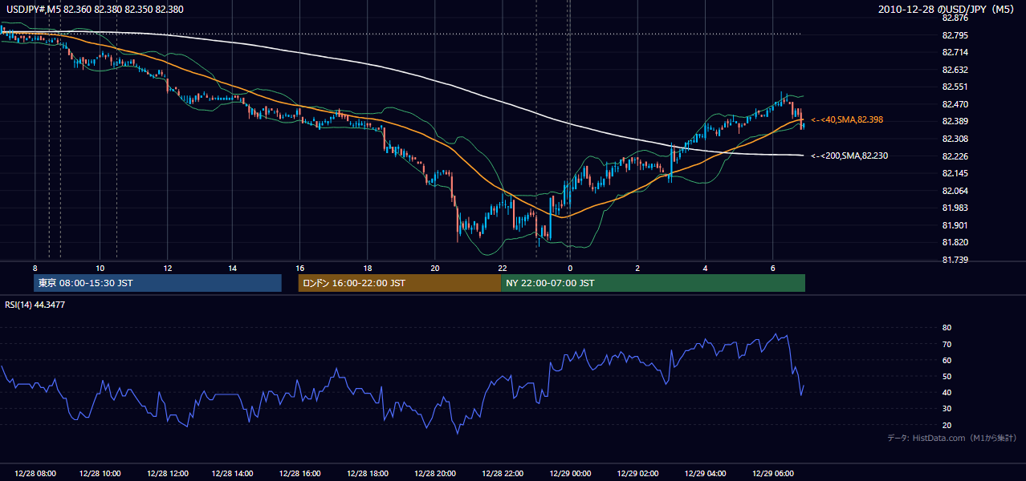Click price axis value 82.714
The height and width of the screenshot is (481, 1026).
coord(955,52)
